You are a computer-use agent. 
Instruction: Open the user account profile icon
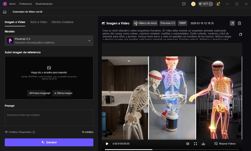(x=218, y=4)
